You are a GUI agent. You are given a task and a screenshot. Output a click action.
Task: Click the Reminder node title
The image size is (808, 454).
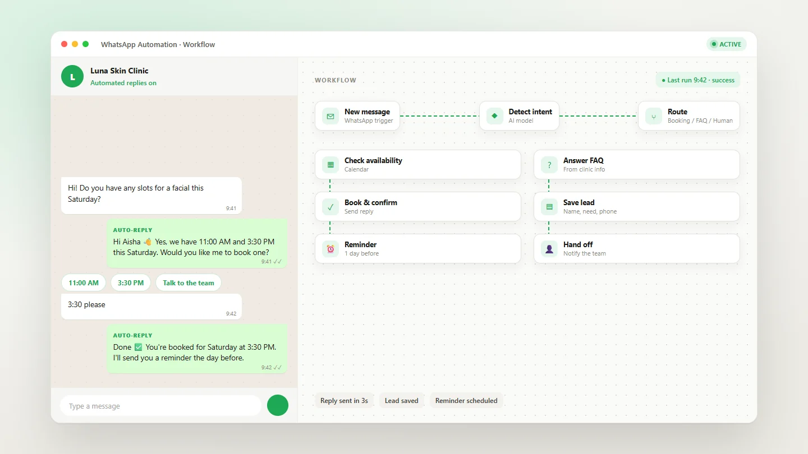pyautogui.click(x=360, y=245)
